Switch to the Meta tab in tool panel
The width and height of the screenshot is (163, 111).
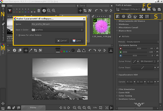[147, 17]
